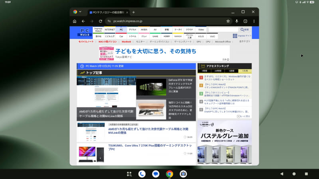Click the voice search microphone icon
The height and width of the screenshot is (179, 319).
click(237, 21)
